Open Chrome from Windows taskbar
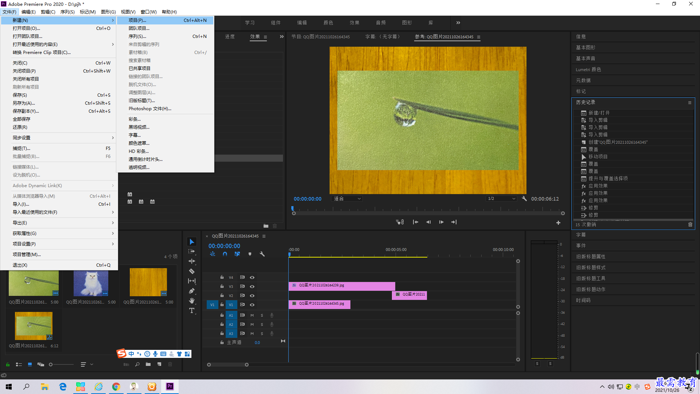This screenshot has height=394, width=700. pos(116,387)
